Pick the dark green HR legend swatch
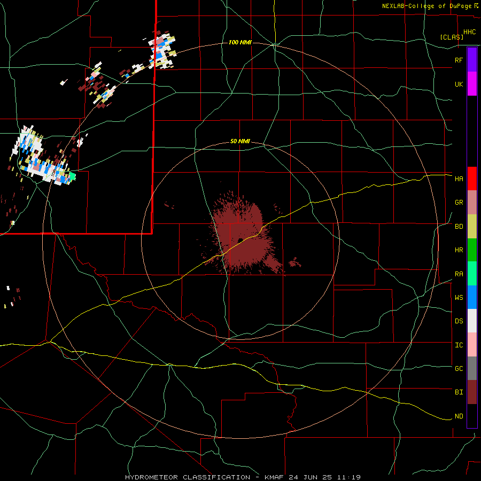481x481 pixels. [x=472, y=250]
